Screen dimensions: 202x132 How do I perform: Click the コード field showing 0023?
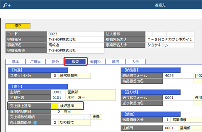(x=75, y=34)
